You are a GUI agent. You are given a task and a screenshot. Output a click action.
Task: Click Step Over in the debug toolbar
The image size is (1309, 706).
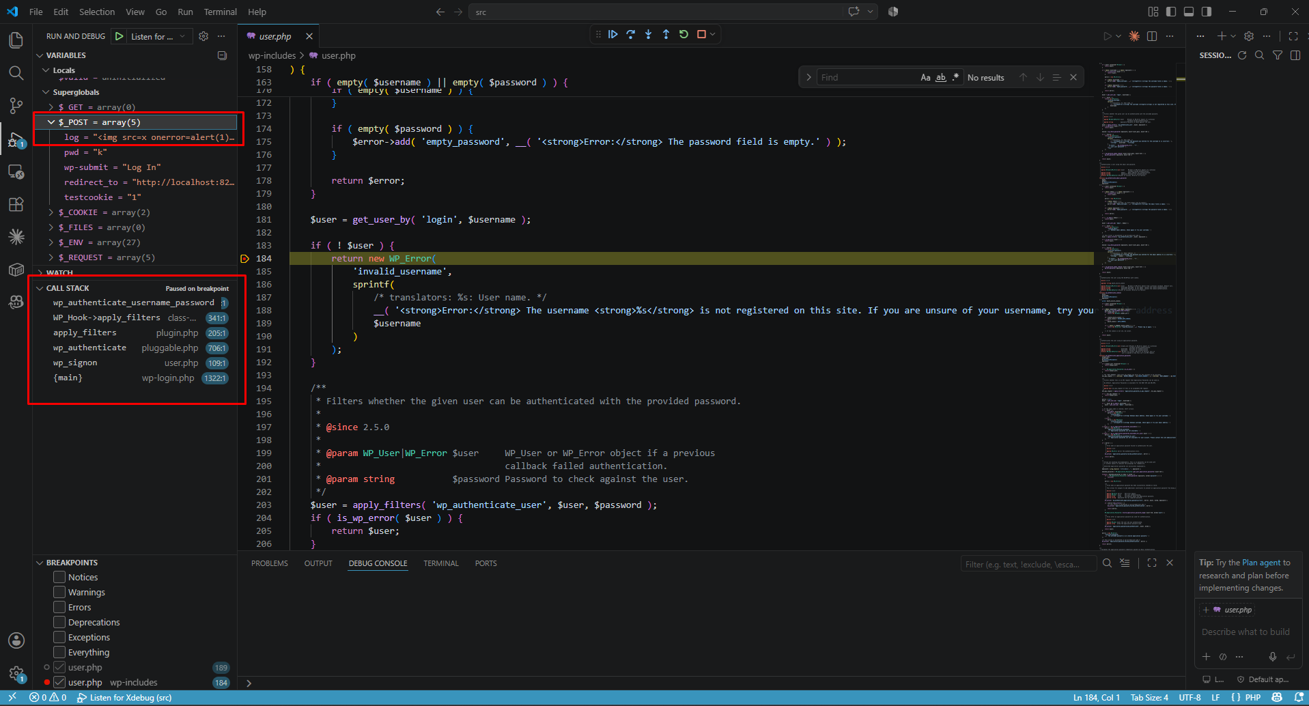click(x=631, y=34)
